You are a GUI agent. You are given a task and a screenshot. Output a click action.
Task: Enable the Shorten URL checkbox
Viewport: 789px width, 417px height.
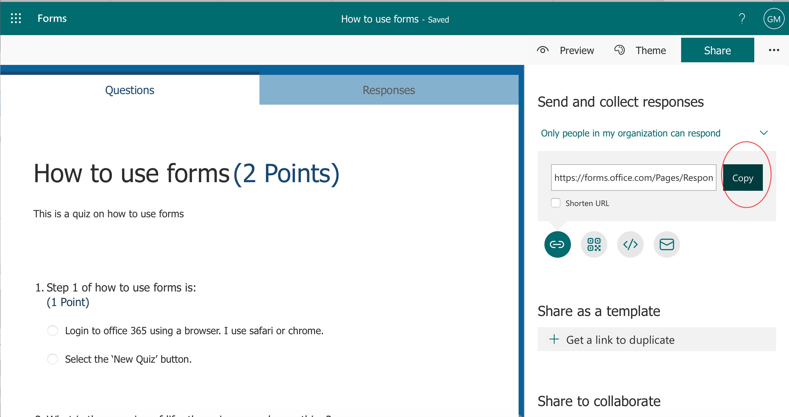(556, 203)
